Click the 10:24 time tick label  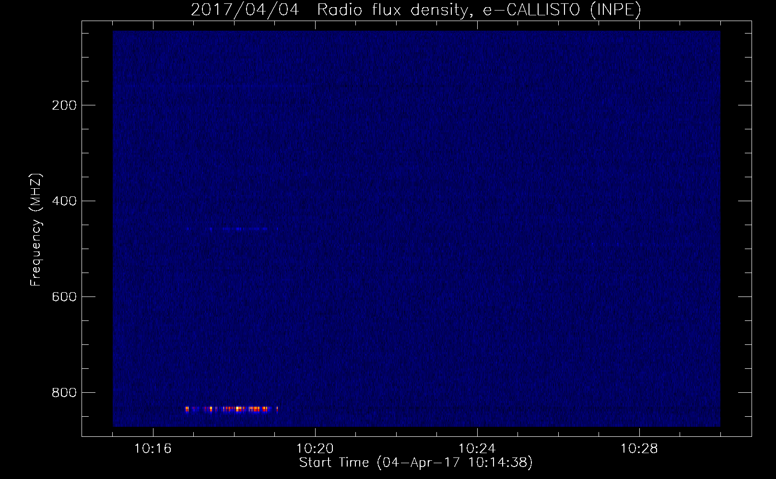pos(477,449)
